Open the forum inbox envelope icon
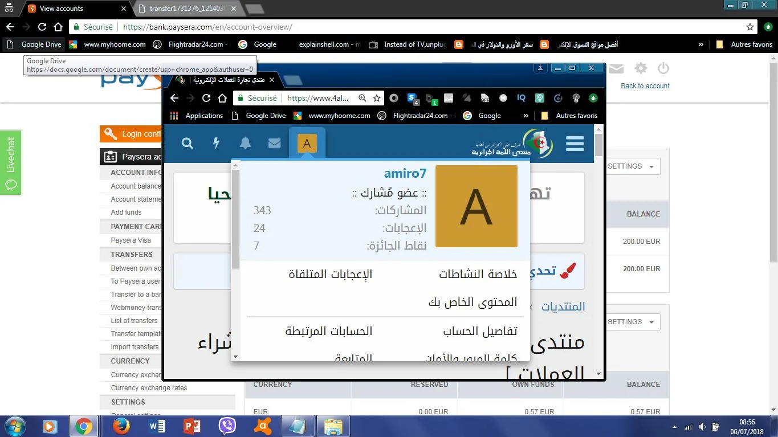778x437 pixels. 274,143
